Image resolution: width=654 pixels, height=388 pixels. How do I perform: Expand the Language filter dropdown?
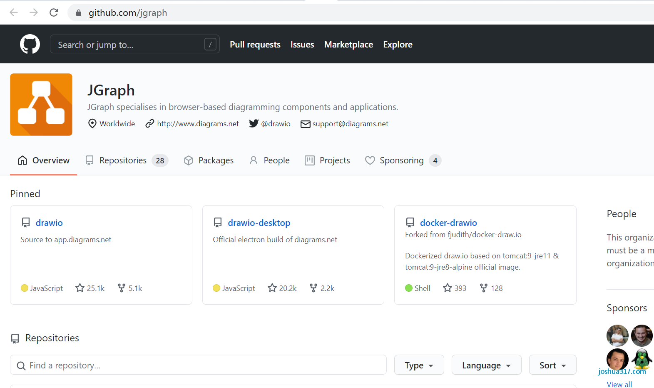click(486, 365)
